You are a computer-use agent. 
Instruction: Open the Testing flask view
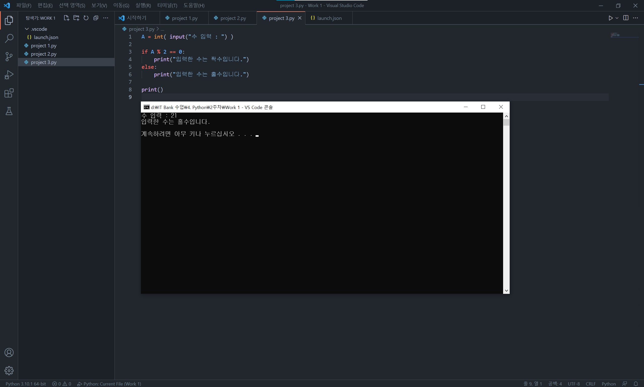(x=9, y=111)
